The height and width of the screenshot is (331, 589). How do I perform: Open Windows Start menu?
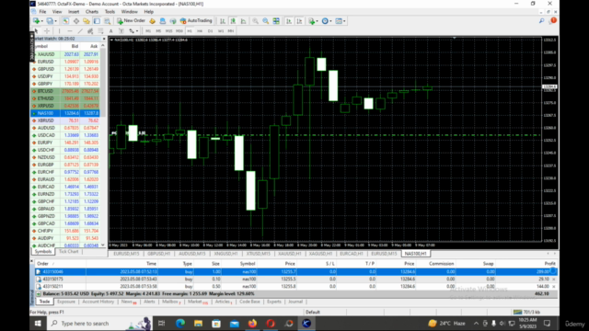pos(38,323)
